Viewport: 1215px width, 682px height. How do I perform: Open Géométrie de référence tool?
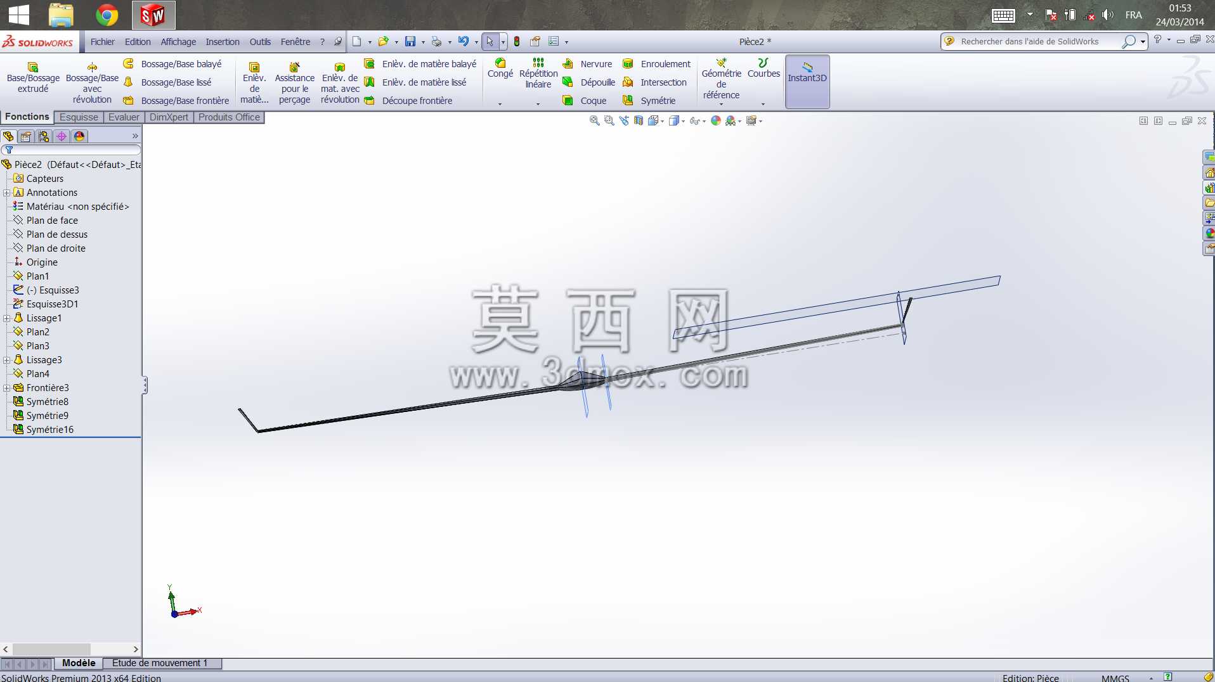[721, 79]
